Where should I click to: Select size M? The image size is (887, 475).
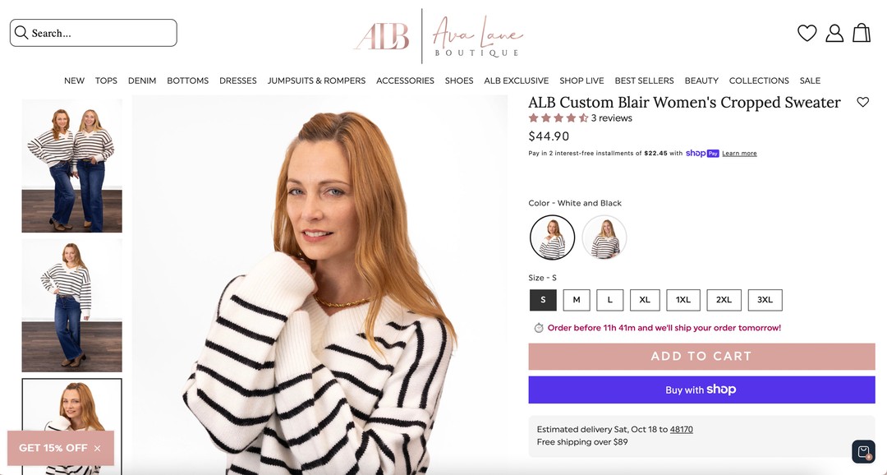coord(577,300)
